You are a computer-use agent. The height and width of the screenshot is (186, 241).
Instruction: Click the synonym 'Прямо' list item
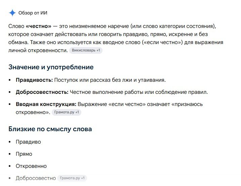pyautogui.click(x=24, y=154)
